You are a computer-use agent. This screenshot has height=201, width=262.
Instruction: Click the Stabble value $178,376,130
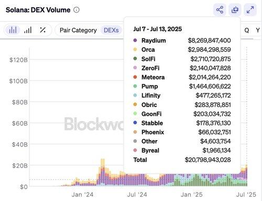(213, 123)
